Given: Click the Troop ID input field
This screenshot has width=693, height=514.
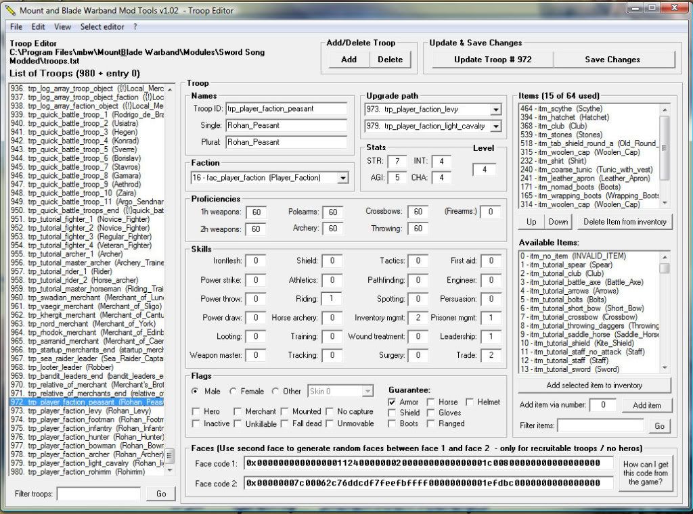Looking at the screenshot, I should [286, 108].
